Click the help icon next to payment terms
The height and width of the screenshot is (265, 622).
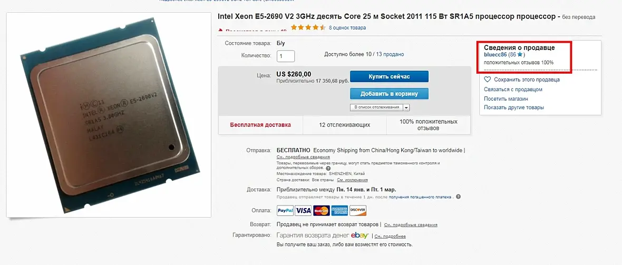458,197
